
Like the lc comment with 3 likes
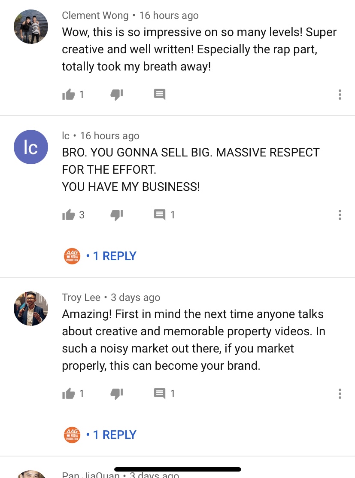coord(69,215)
